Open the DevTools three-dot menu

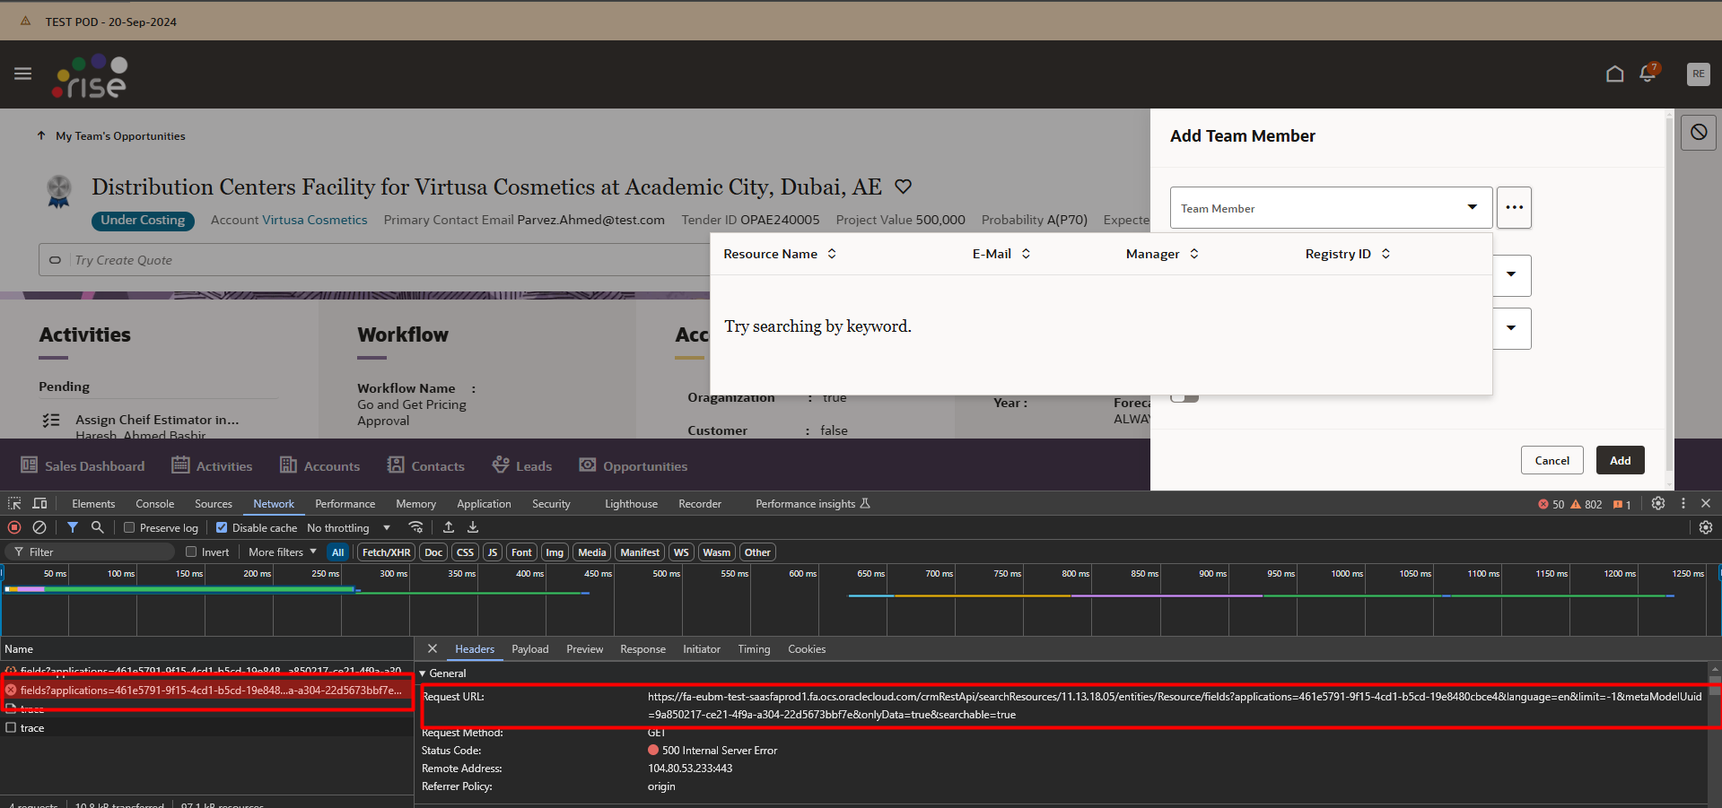[1683, 504]
